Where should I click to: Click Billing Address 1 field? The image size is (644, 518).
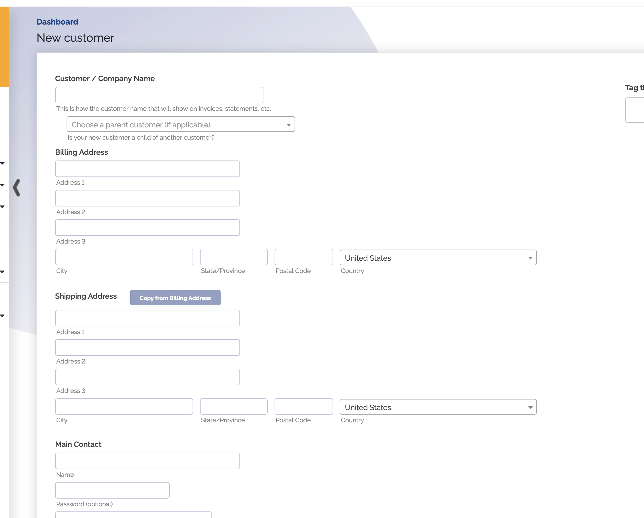147,169
